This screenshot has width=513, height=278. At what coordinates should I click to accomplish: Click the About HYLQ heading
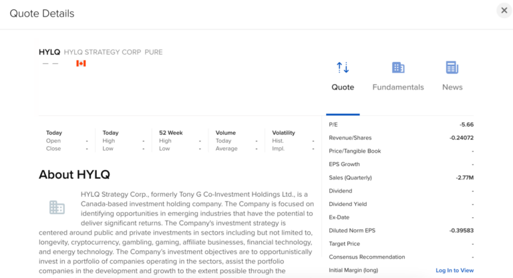point(74,175)
